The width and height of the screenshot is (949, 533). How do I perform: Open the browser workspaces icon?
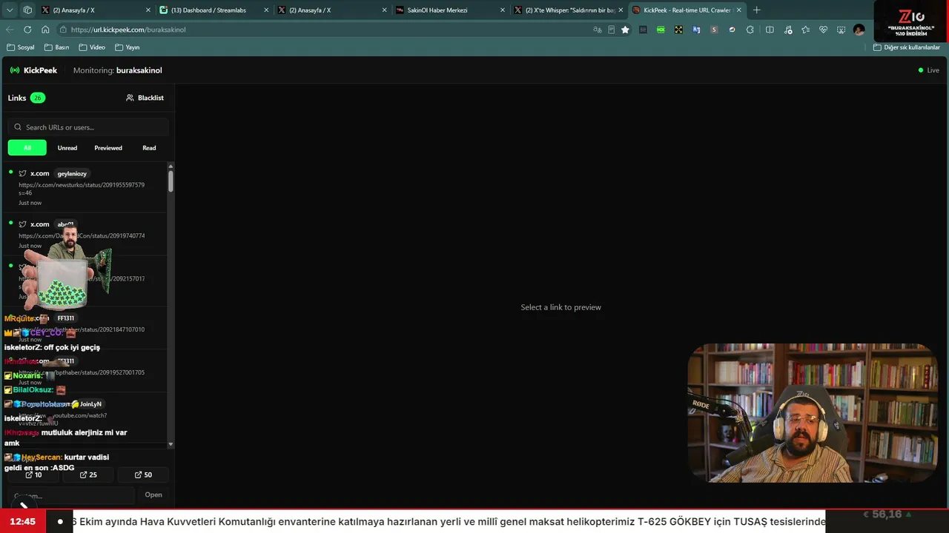27,10
